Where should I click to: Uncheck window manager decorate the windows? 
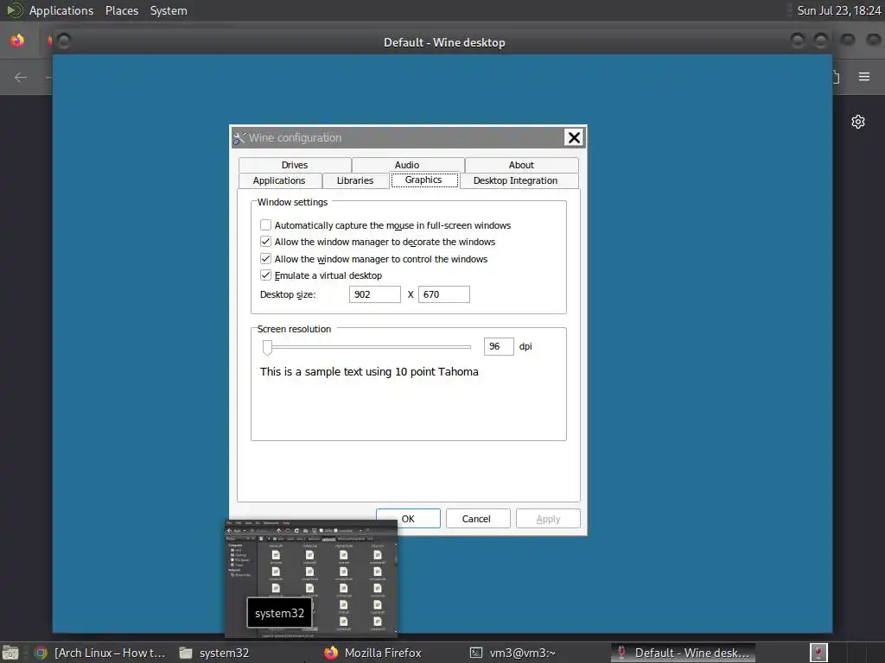[x=266, y=242]
